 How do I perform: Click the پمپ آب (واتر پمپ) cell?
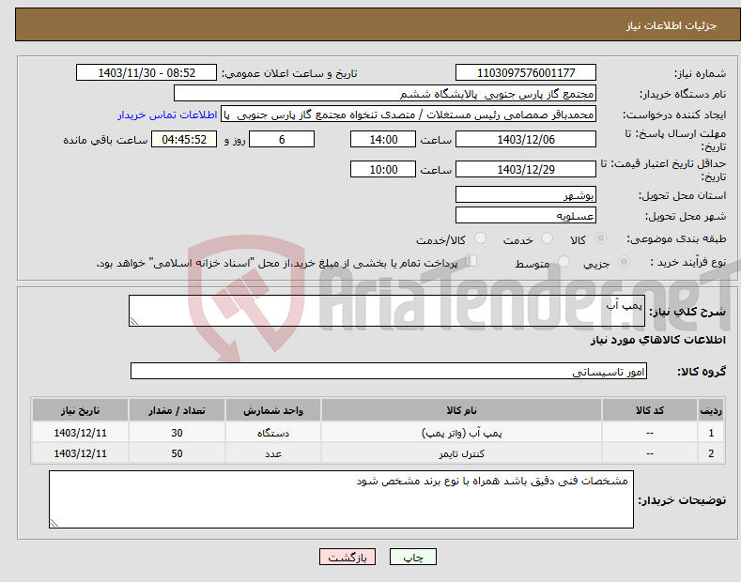[x=461, y=433]
